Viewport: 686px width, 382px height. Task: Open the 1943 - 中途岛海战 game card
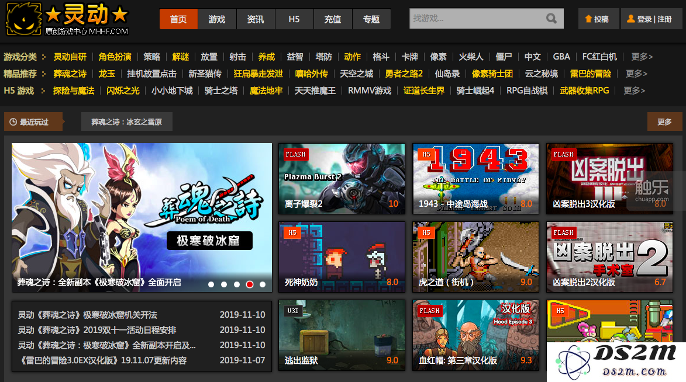point(475,179)
